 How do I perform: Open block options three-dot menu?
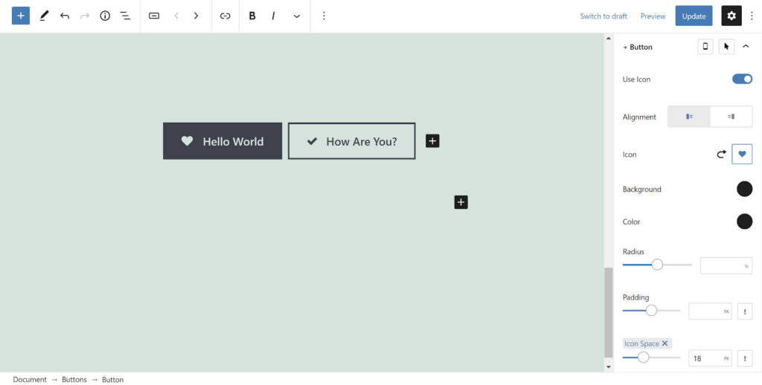pos(324,16)
